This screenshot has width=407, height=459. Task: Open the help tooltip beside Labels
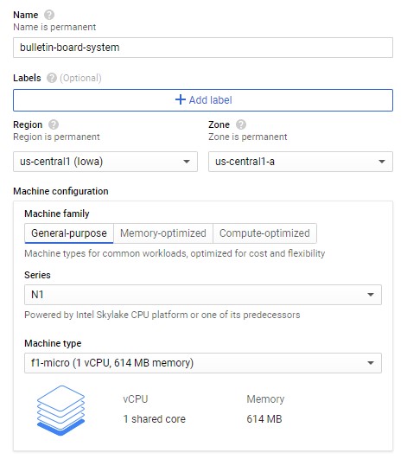pos(52,78)
